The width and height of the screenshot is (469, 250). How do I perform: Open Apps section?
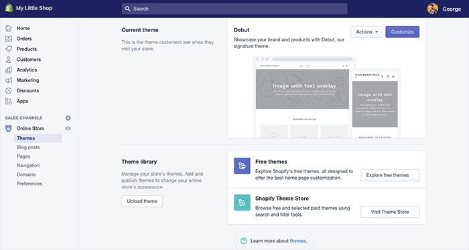click(x=22, y=101)
